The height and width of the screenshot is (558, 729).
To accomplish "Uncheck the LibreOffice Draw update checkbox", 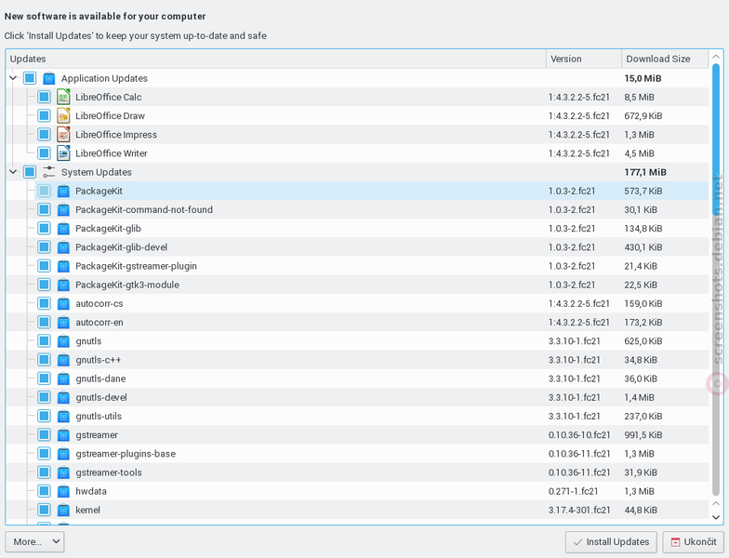I will click(45, 115).
